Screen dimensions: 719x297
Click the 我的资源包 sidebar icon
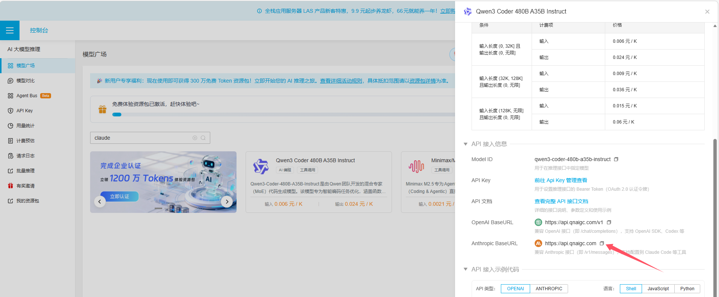coord(11,201)
